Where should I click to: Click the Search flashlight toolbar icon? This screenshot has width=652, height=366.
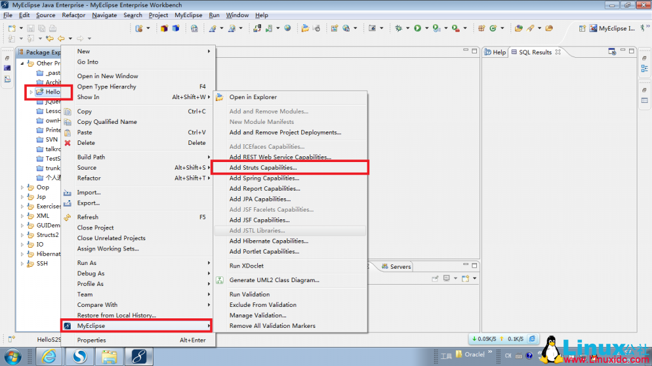tap(530, 28)
